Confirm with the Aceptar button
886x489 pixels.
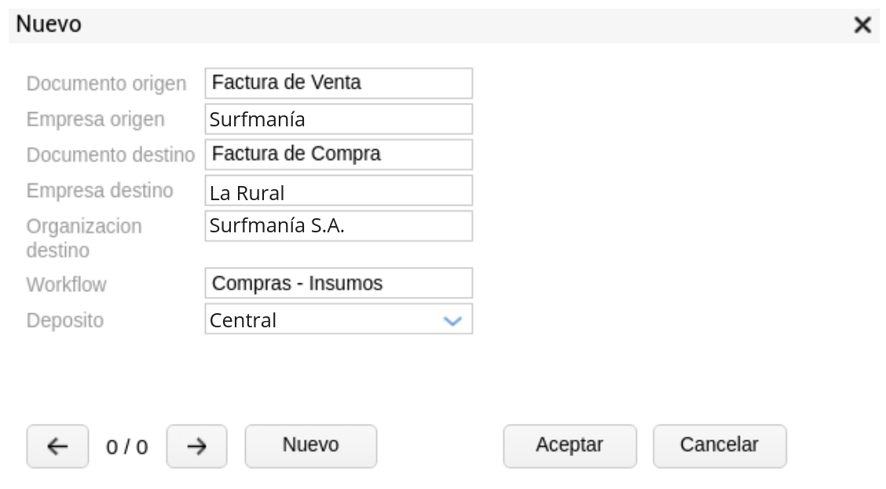point(569,445)
